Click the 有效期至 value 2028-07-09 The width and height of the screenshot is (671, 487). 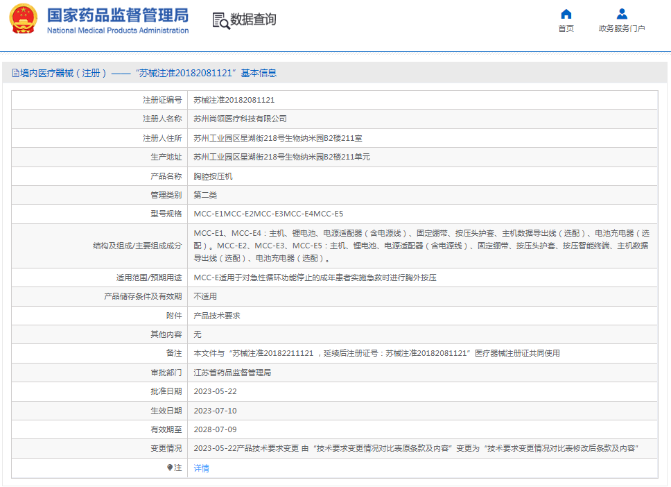click(x=215, y=429)
